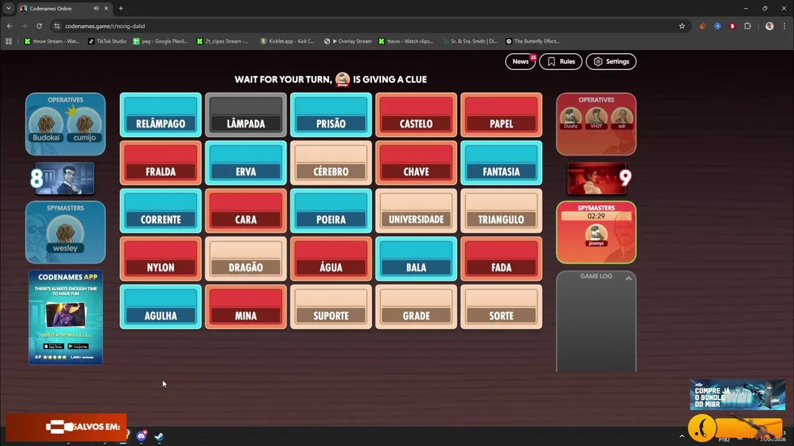Click the Codenames App advertisement banner
Viewport: 794px width, 446px height.
[x=66, y=317]
